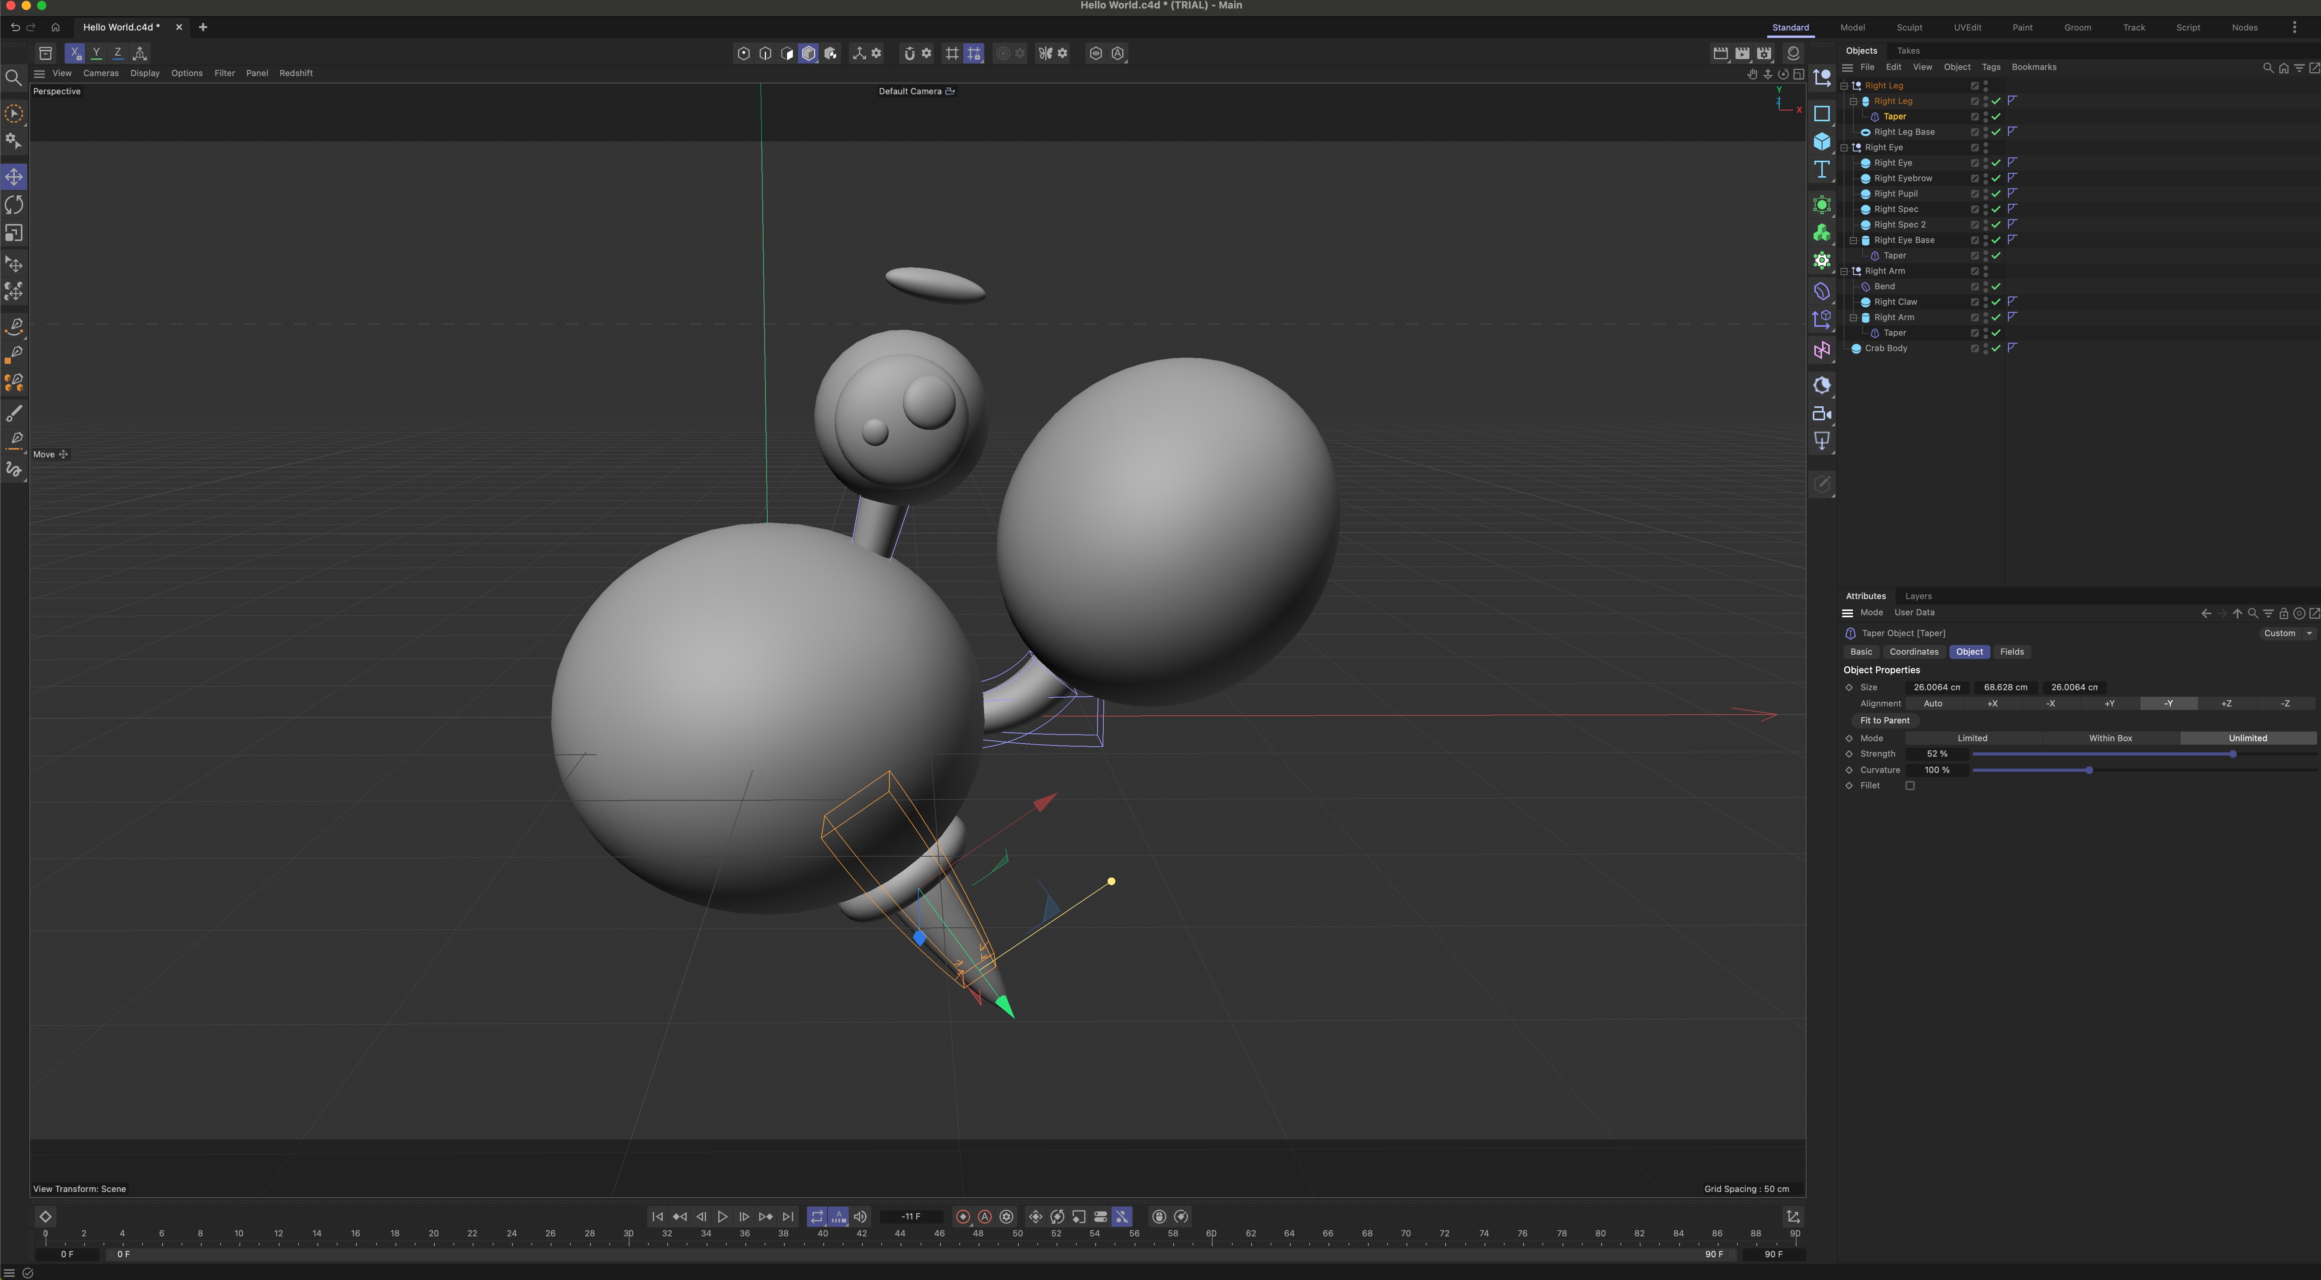The image size is (2321, 1280).
Task: Collapse the Right Eye Base object
Action: click(x=1853, y=241)
